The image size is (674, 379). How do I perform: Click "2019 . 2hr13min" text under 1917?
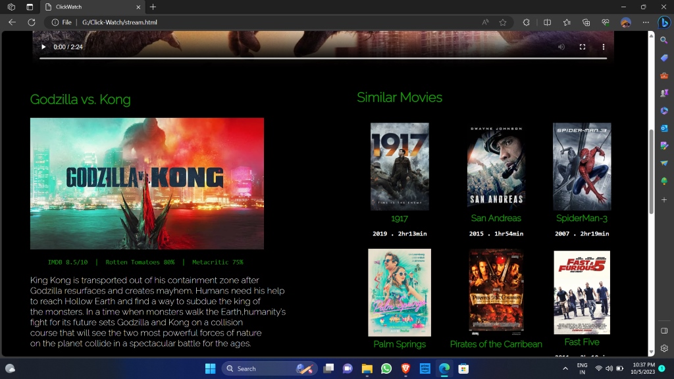(x=400, y=234)
